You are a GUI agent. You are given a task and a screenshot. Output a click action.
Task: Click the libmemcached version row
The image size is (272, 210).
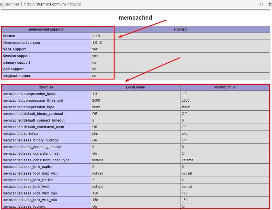click(x=46, y=42)
